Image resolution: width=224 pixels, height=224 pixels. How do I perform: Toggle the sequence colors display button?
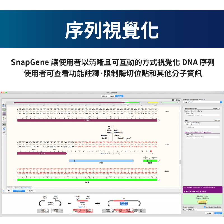(x=4, y=124)
